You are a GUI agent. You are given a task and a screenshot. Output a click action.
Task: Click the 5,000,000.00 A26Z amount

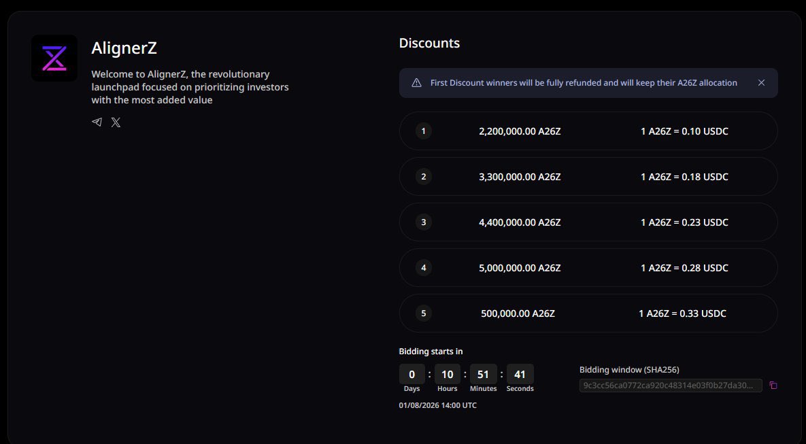520,268
